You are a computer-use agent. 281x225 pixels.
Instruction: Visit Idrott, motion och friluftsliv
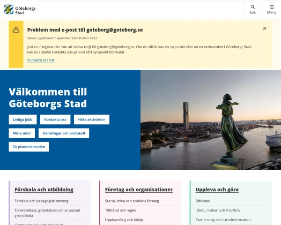(x=218, y=210)
